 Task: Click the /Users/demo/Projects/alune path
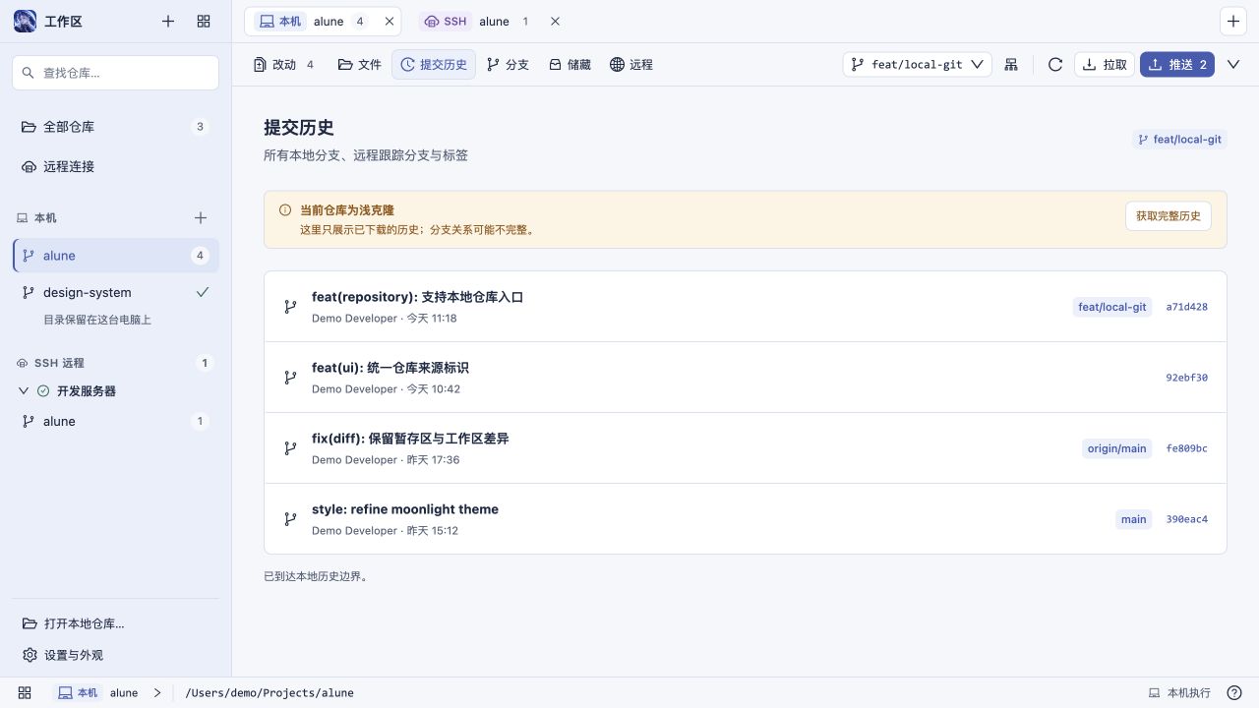pyautogui.click(x=270, y=692)
